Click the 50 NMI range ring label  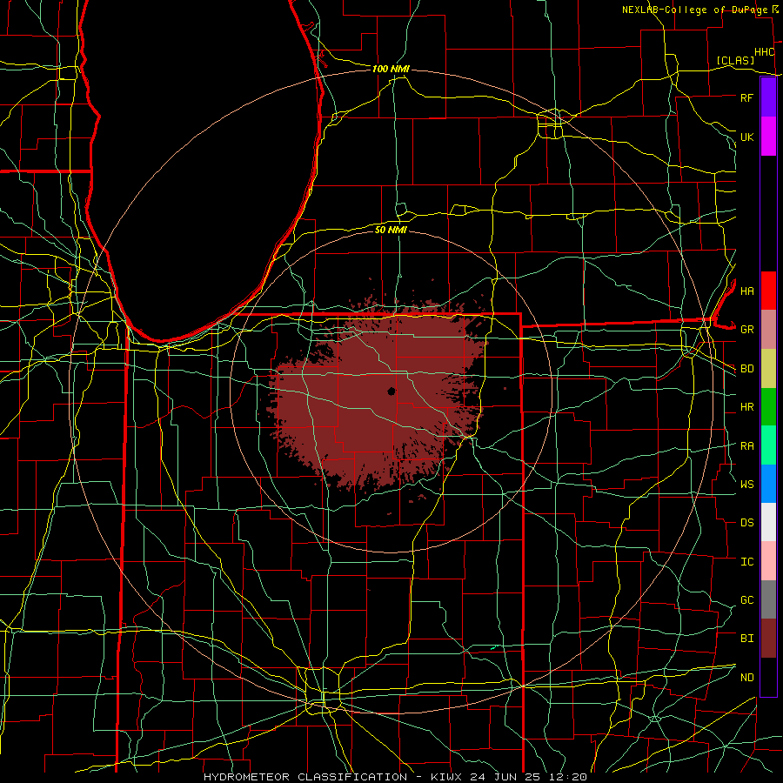coord(391,230)
